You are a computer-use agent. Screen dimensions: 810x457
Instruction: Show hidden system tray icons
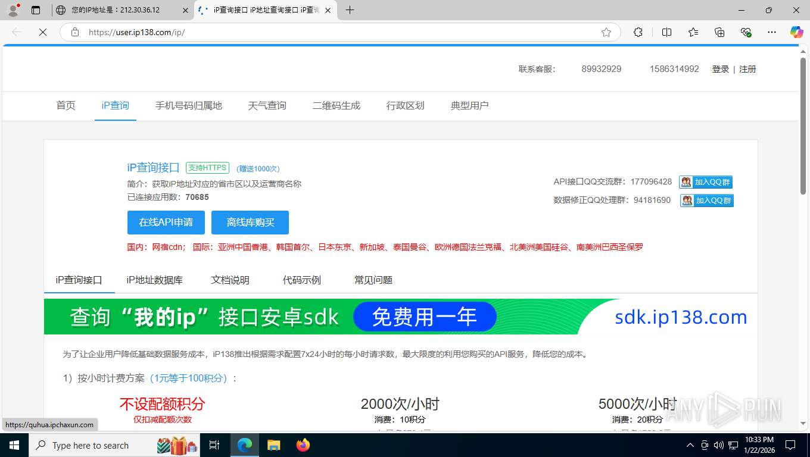(690, 445)
